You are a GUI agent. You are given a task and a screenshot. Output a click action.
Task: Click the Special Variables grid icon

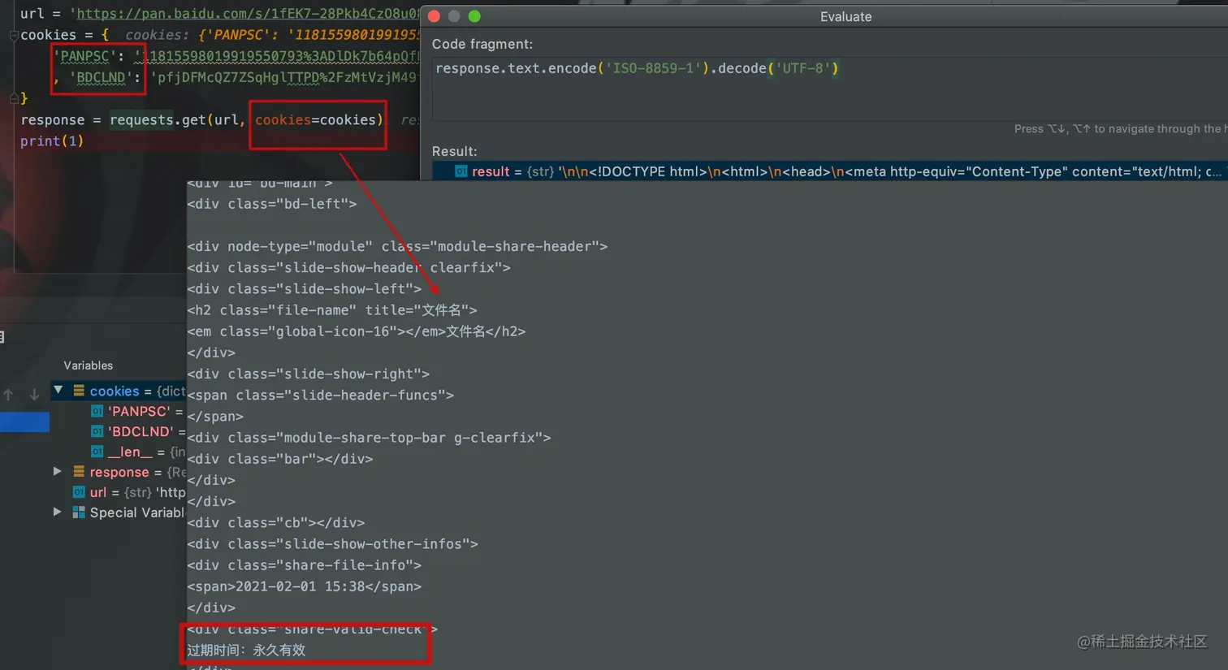(79, 512)
